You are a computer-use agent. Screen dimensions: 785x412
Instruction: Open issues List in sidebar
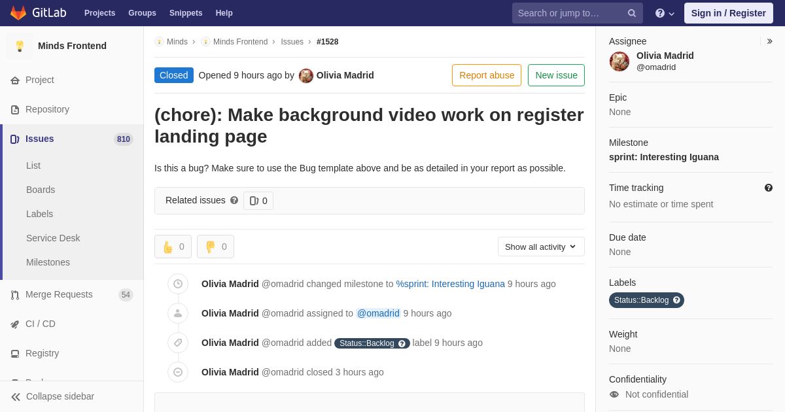[33, 165]
